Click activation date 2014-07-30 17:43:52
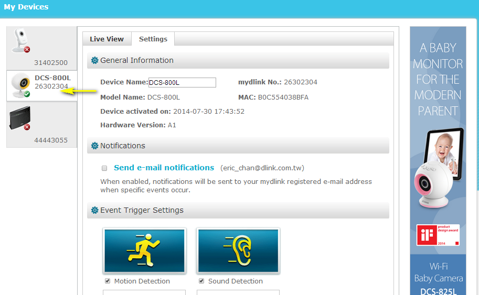This screenshot has height=295, width=479. 209,112
